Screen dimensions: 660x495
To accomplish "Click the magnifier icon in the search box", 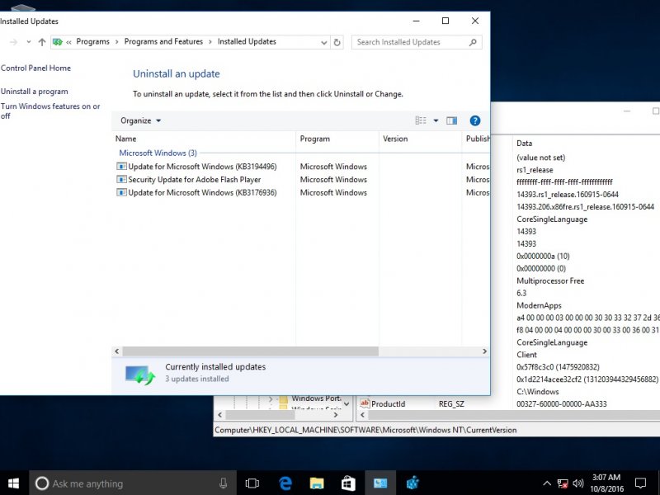I will tap(473, 42).
